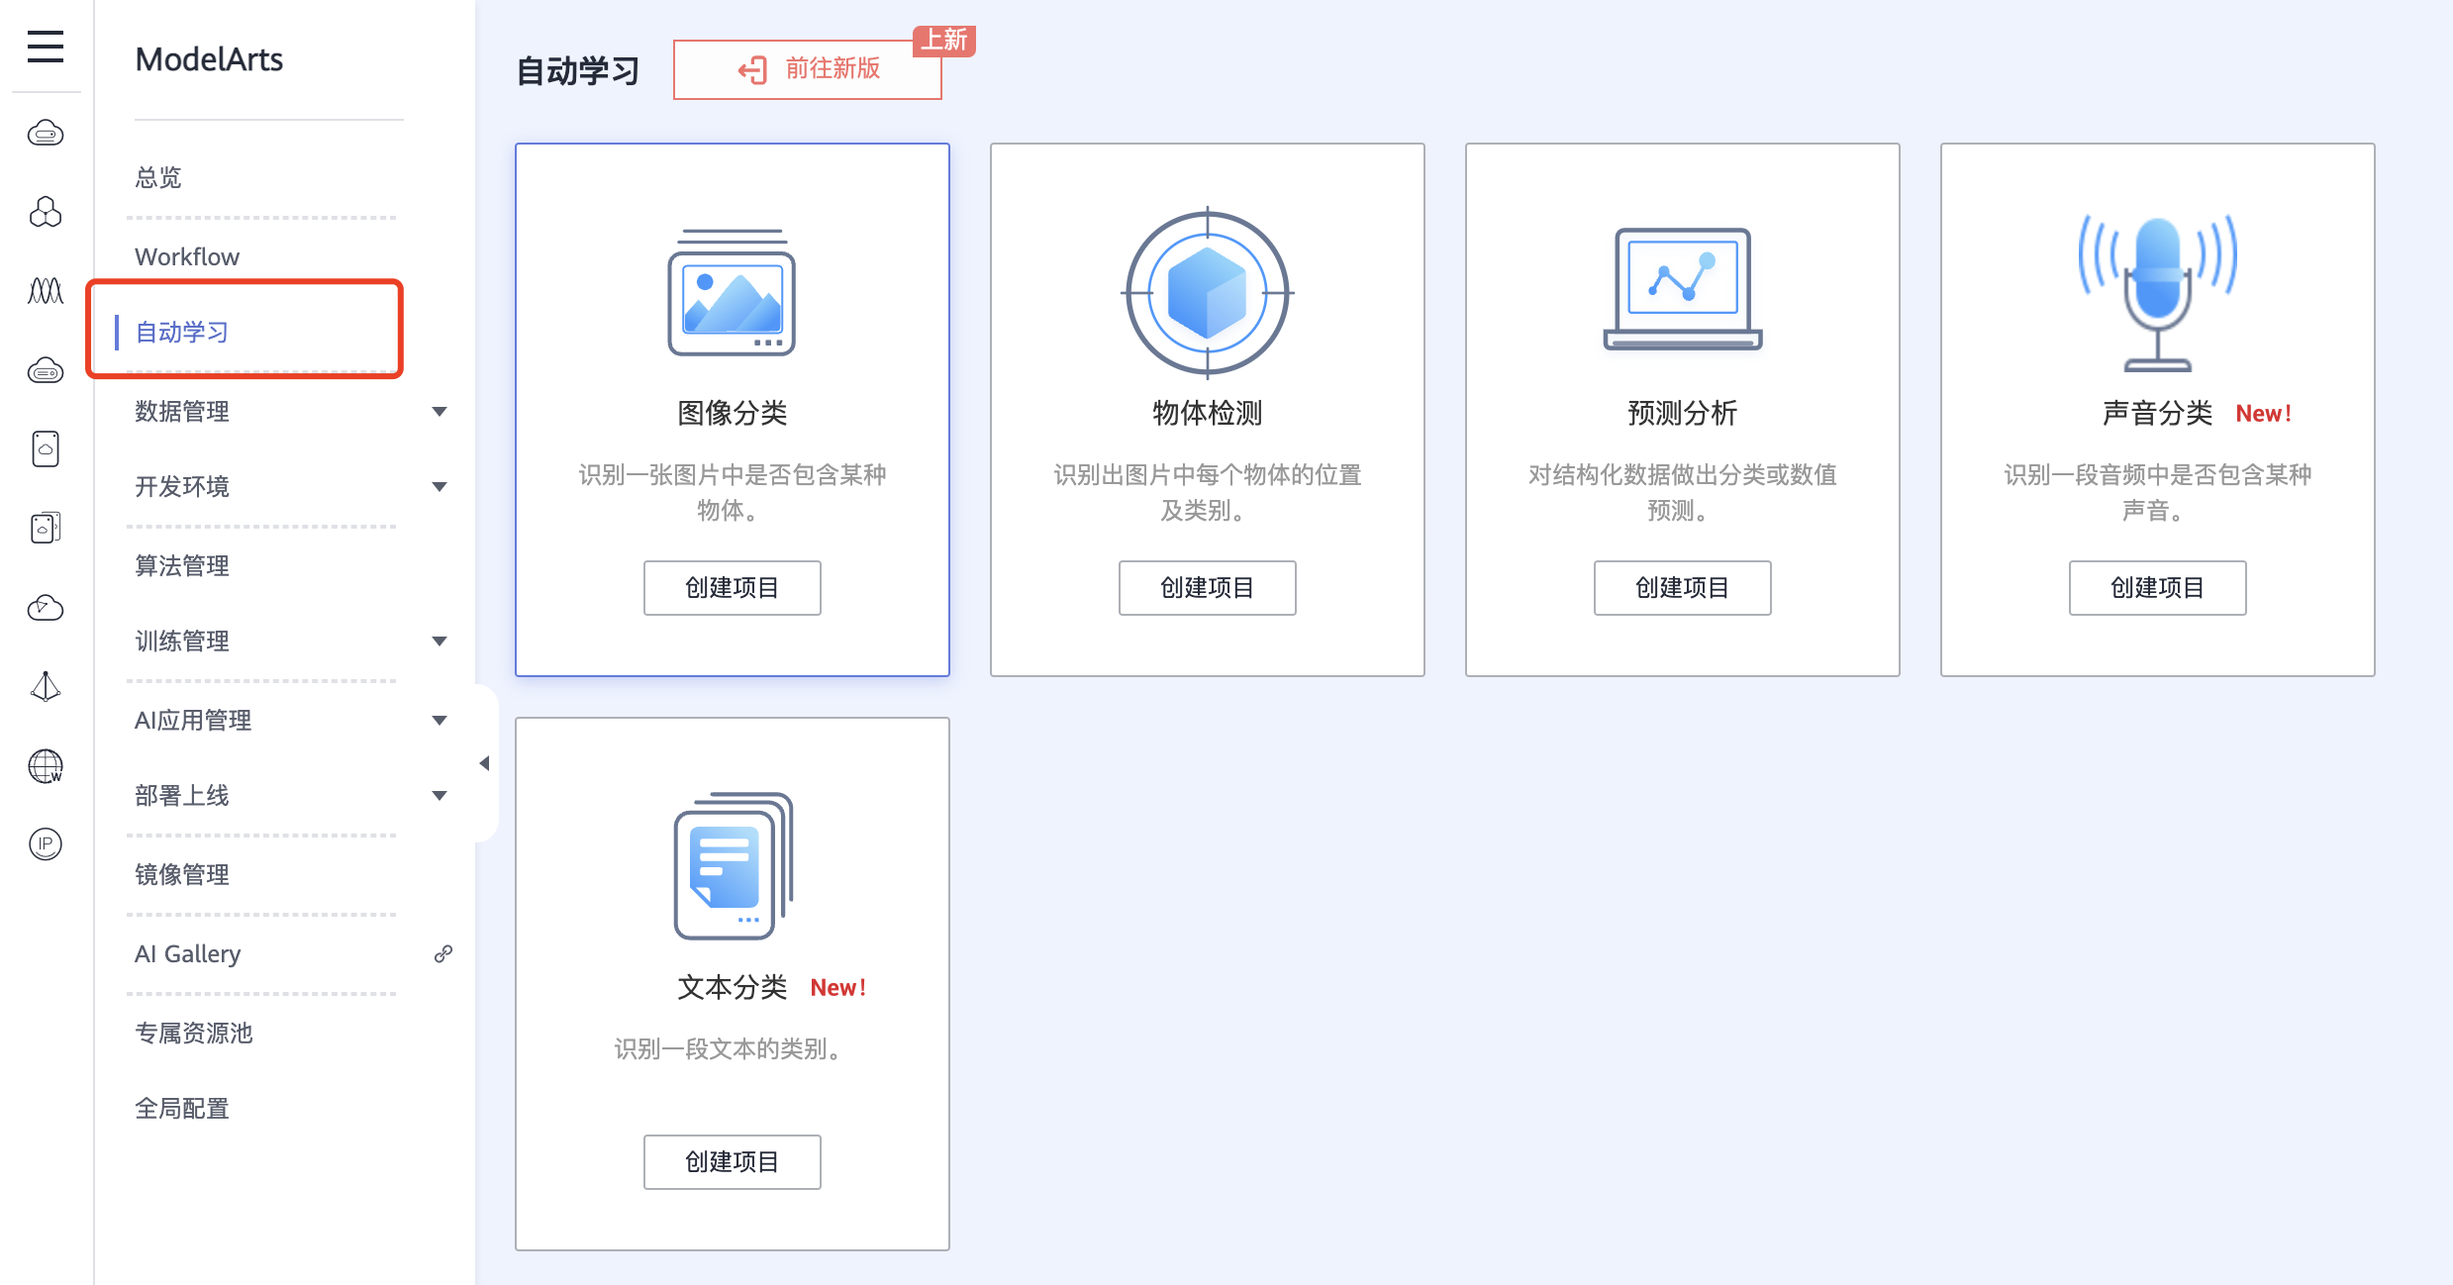Expand the 开发环境 submenu arrow

(x=440, y=487)
